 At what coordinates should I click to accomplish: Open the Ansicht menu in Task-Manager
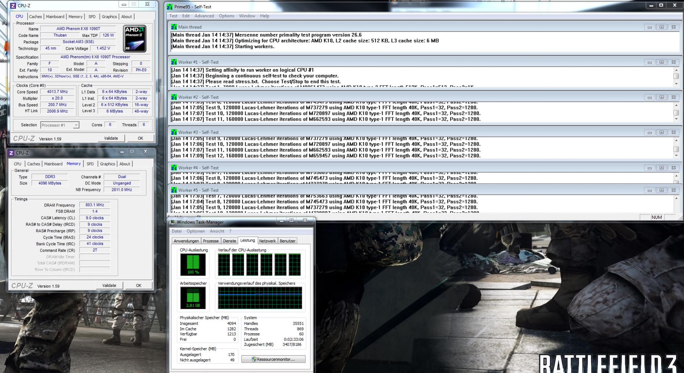pyautogui.click(x=217, y=231)
